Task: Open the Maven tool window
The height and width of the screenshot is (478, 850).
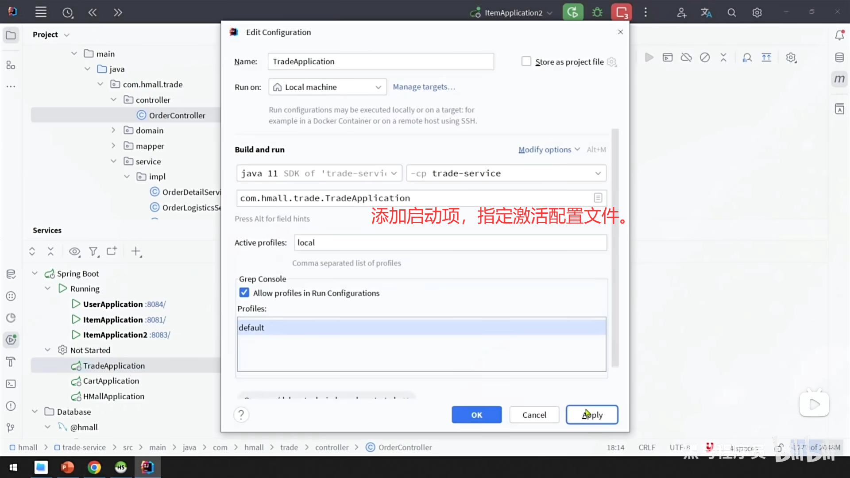Action: click(x=839, y=79)
